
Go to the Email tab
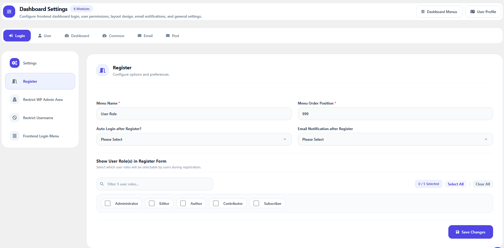click(145, 36)
